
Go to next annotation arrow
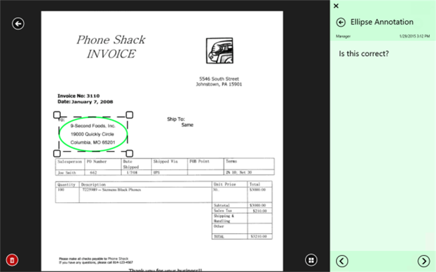click(x=424, y=261)
